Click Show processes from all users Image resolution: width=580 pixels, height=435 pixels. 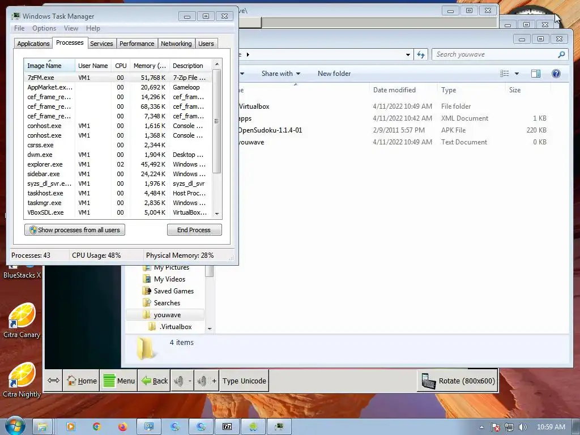click(x=74, y=230)
